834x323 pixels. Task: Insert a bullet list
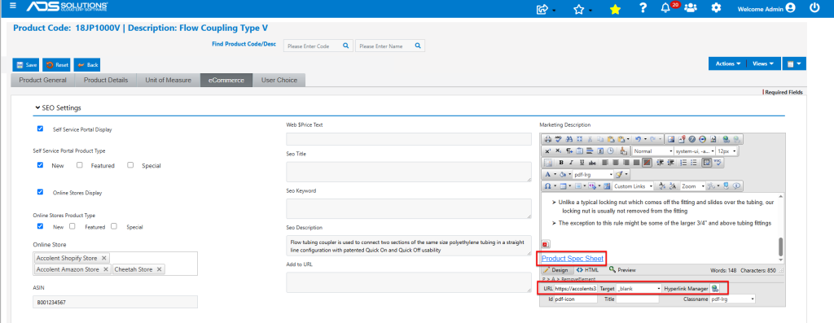point(694,163)
